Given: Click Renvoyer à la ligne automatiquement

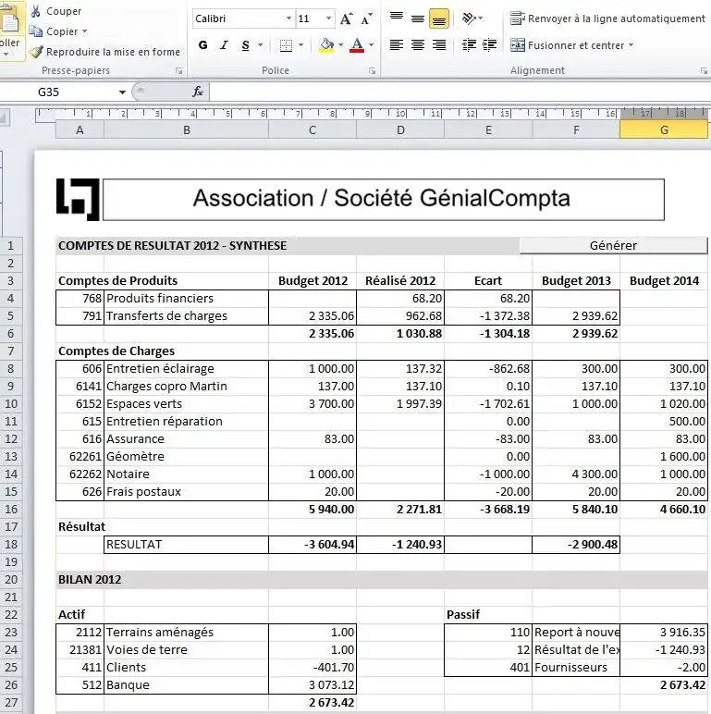Looking at the screenshot, I should [x=607, y=18].
